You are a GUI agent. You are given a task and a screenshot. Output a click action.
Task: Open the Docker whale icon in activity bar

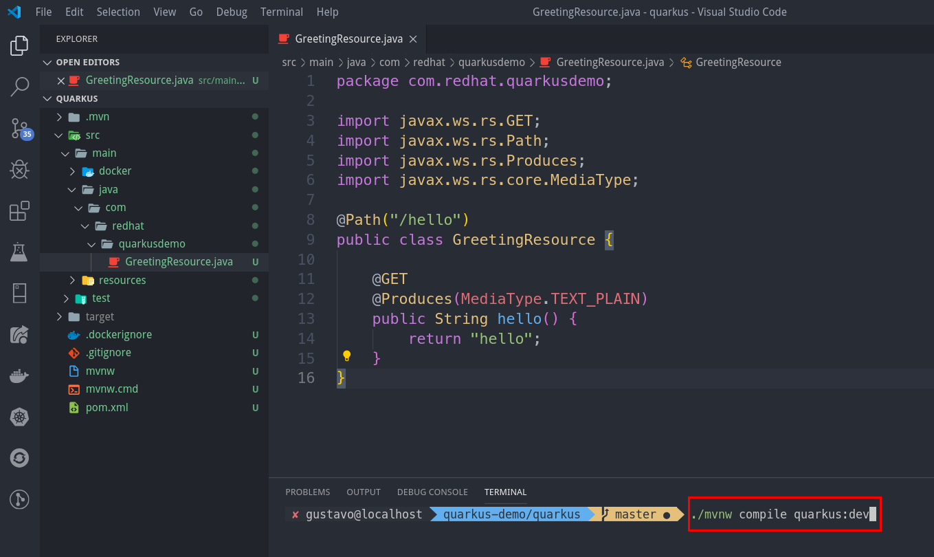19,375
